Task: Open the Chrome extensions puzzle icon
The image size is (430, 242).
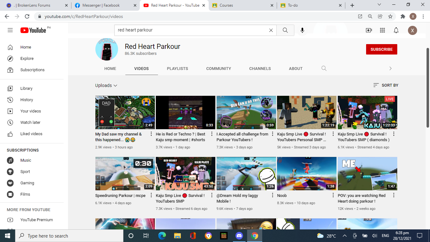Action: [403, 16]
